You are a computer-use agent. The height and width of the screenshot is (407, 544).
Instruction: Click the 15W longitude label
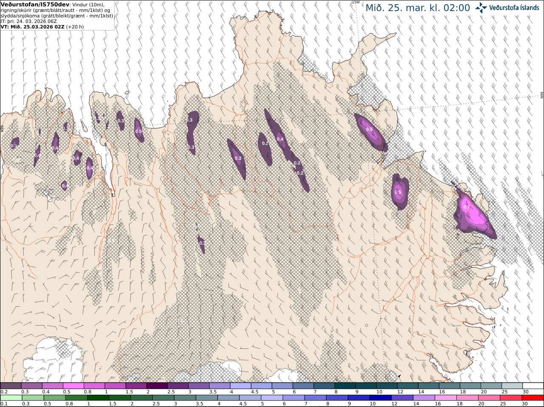356,2
